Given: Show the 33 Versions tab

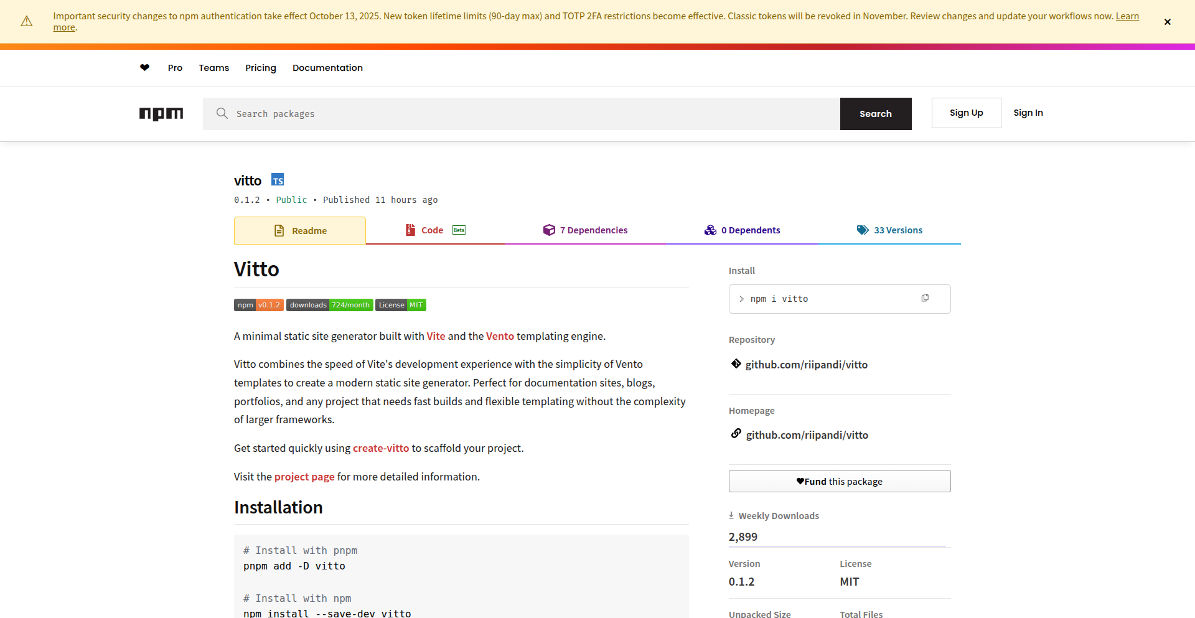Looking at the screenshot, I should 889,230.
